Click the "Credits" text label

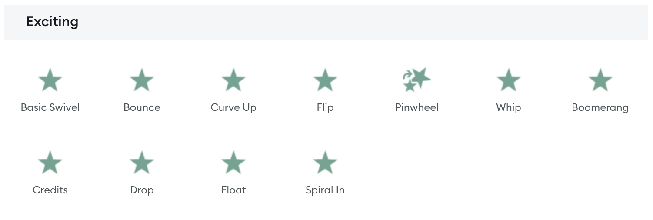click(x=50, y=190)
